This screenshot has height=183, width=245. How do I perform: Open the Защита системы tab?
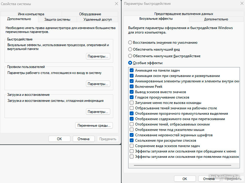click(57, 19)
